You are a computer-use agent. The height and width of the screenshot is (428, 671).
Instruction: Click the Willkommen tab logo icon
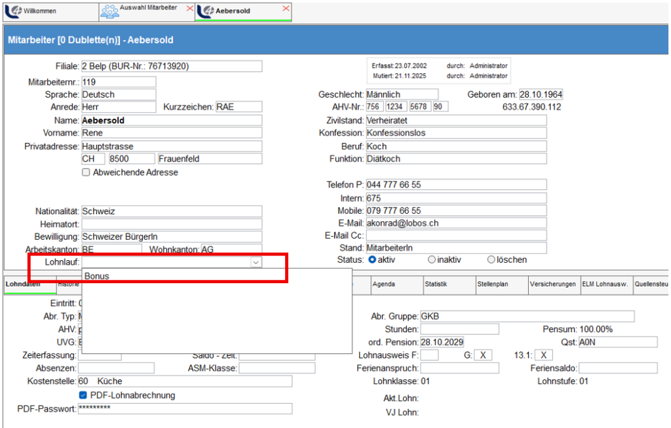point(13,11)
